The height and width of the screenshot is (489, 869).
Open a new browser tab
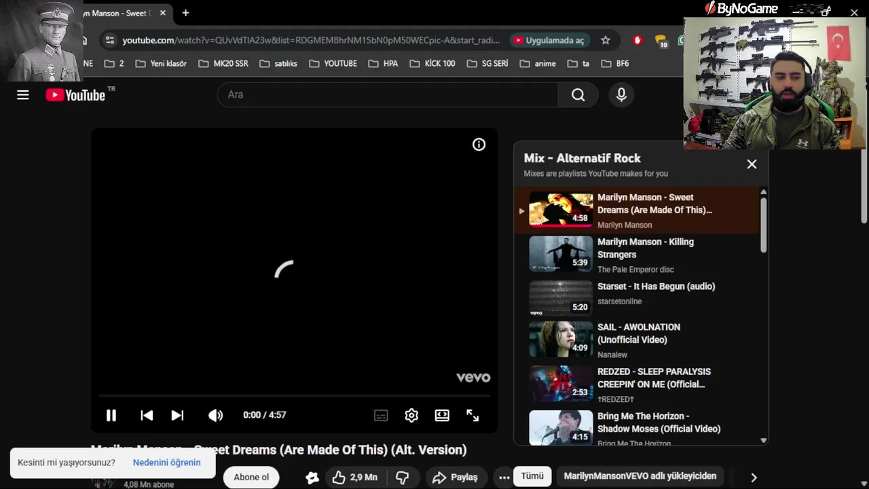[185, 13]
